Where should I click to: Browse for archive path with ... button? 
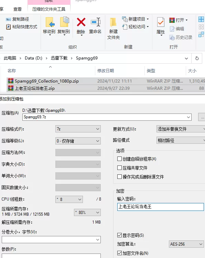[202, 117]
